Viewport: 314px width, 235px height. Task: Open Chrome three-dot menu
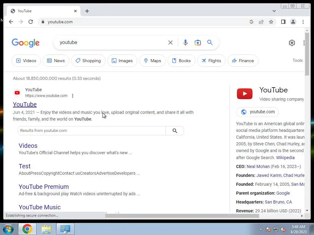click(303, 22)
